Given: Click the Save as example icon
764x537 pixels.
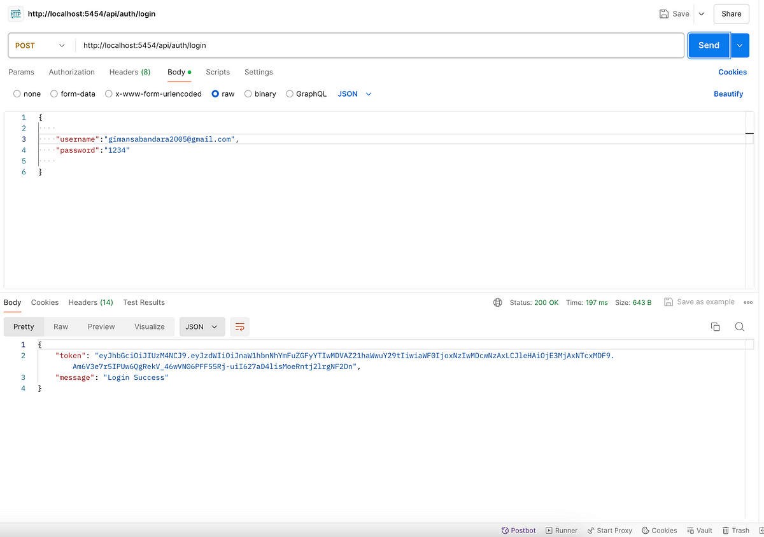Looking at the screenshot, I should (668, 302).
